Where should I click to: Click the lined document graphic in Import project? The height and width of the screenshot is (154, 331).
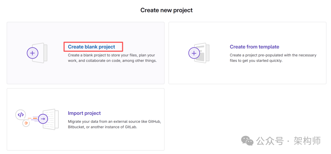pos(52,119)
